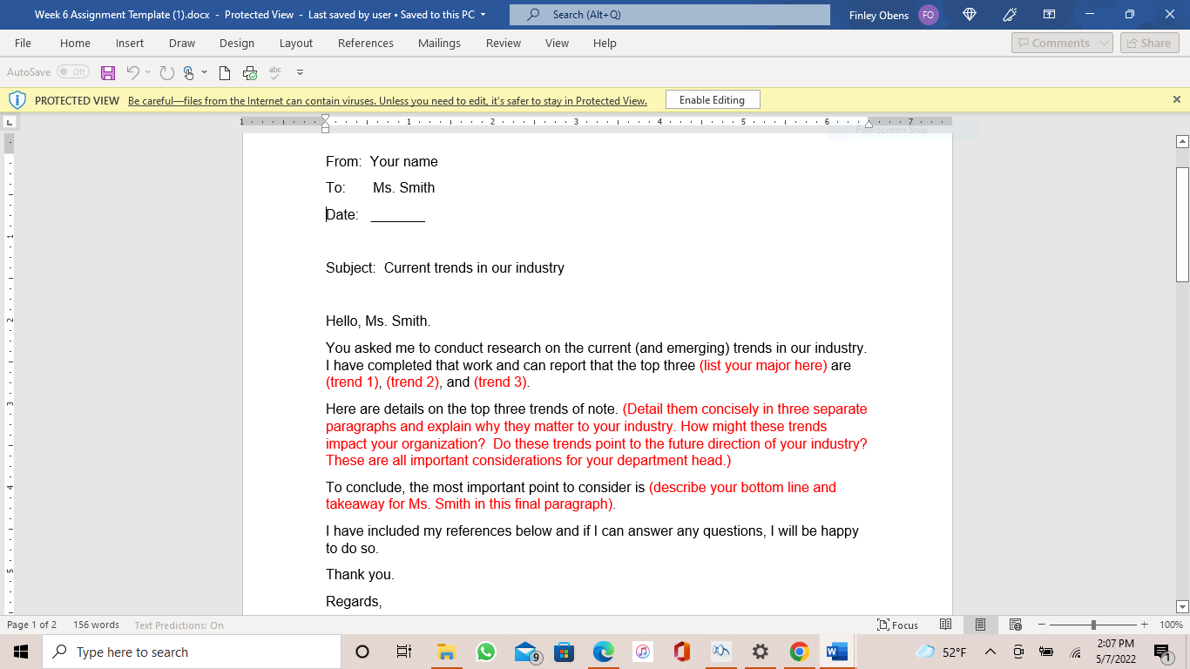Open Office app in taskbar
This screenshot has height=669, width=1190.
click(682, 652)
